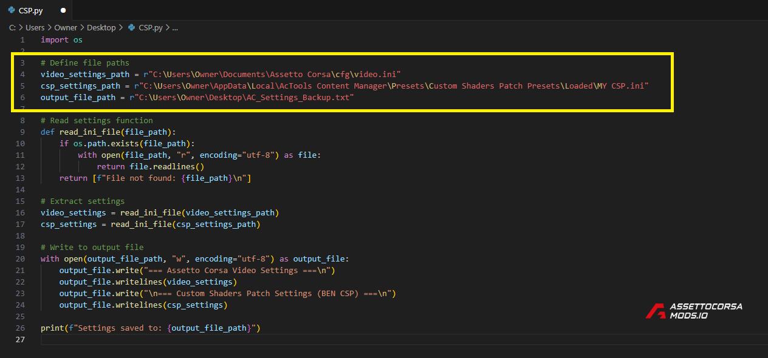Click the 'Custom Shaders Patch Settings' write line
The width and height of the screenshot is (768, 358).
pyautogui.click(x=228, y=293)
